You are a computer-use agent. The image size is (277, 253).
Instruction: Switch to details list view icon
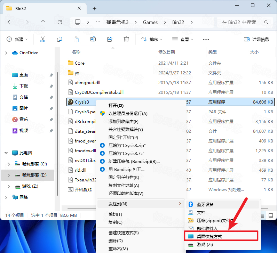(x=262, y=215)
